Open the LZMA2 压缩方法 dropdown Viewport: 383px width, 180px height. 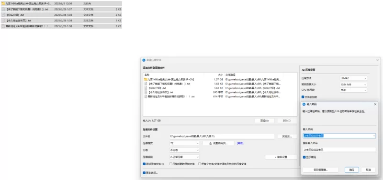coord(353,78)
